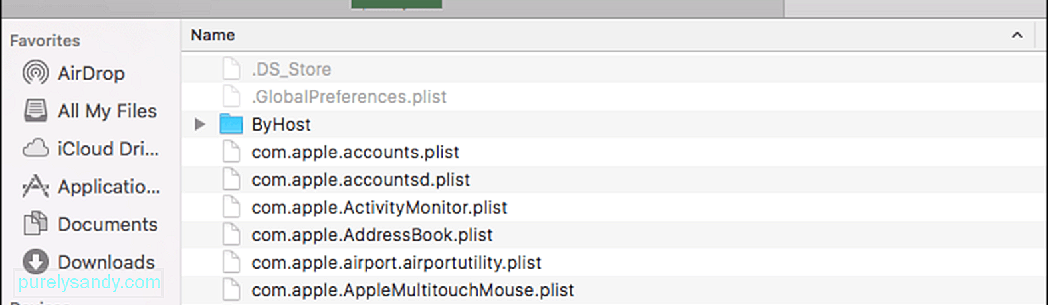Select the ByHost folder icon
1048x305 pixels.
[231, 124]
